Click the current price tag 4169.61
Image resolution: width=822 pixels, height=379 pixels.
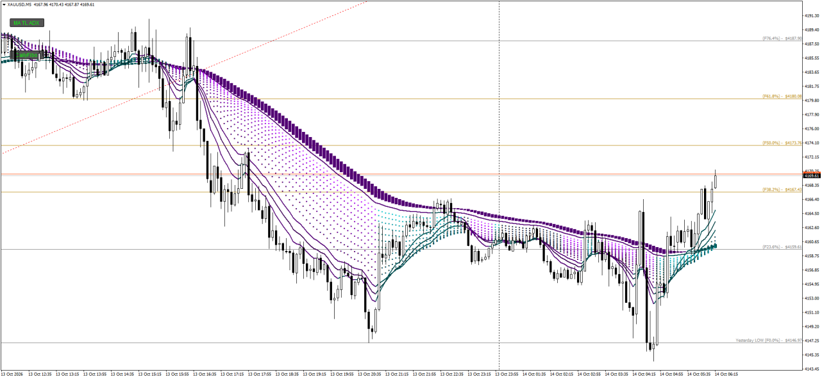pyautogui.click(x=812, y=175)
